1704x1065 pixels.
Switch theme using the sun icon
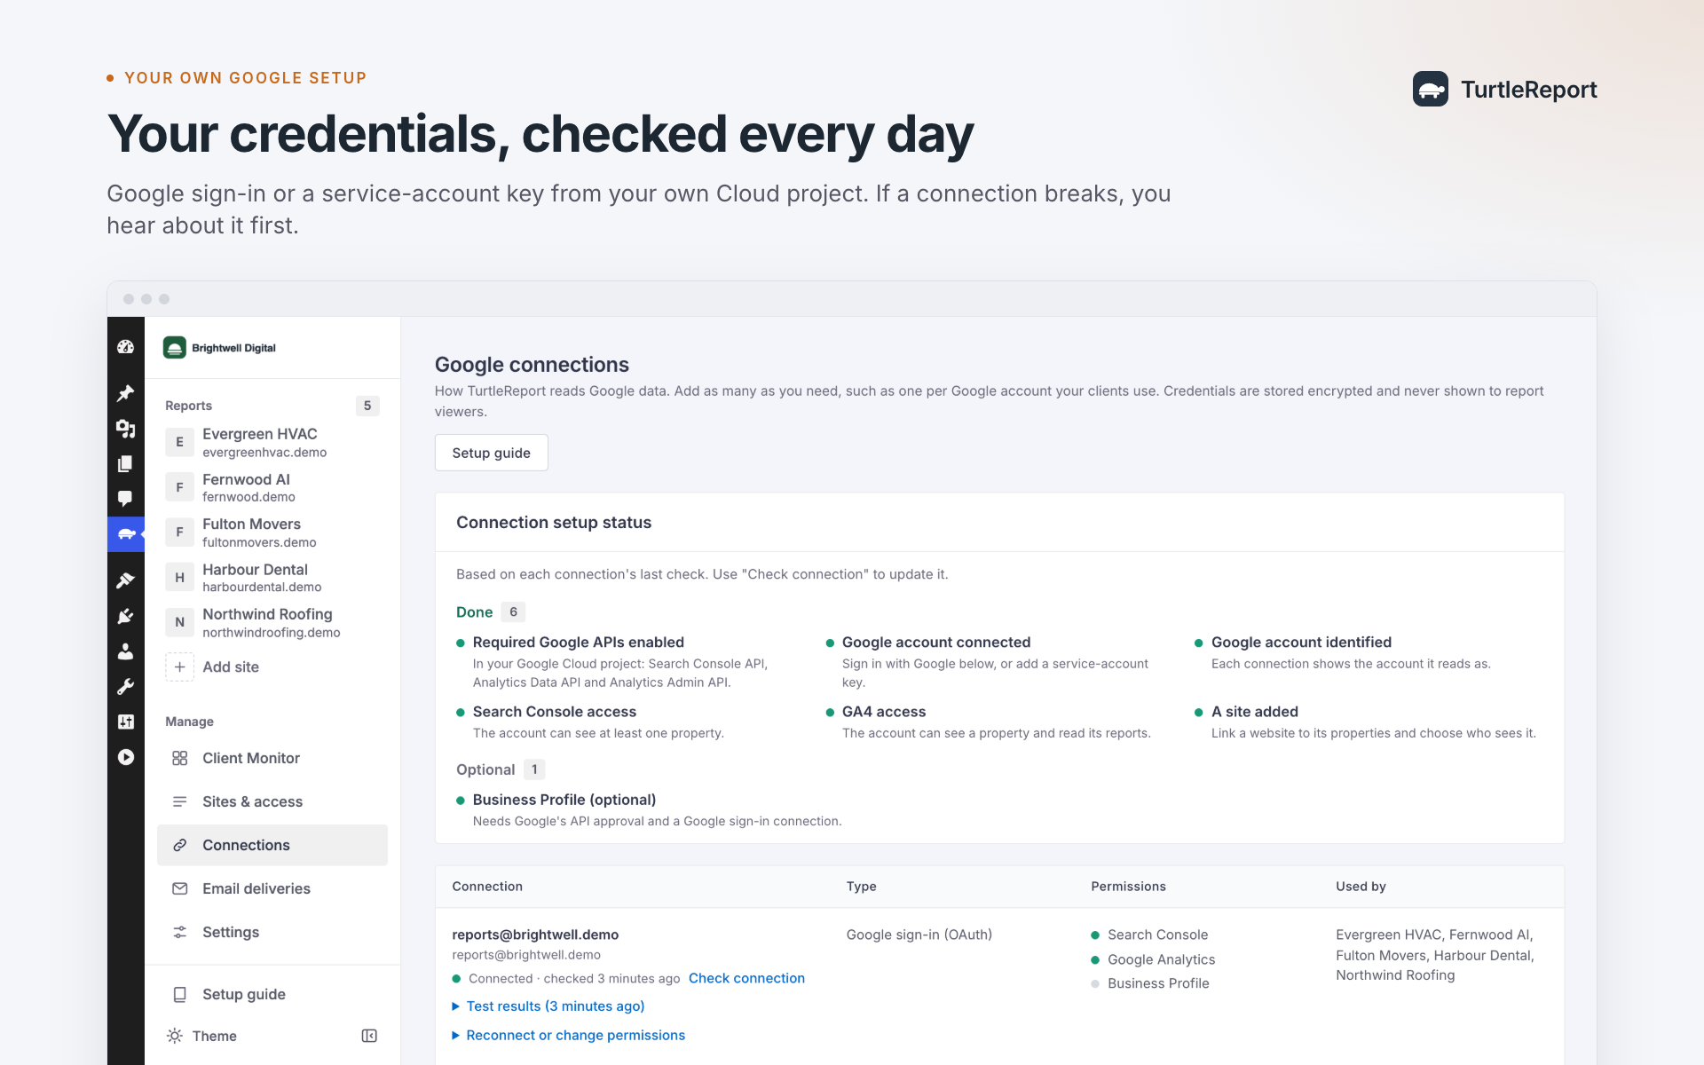pyautogui.click(x=175, y=1036)
